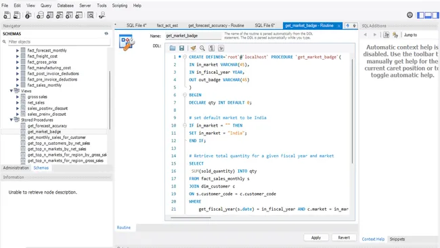Click the reconnect to DBMS icon
This screenshot has height=248, width=440.
click(102, 15)
